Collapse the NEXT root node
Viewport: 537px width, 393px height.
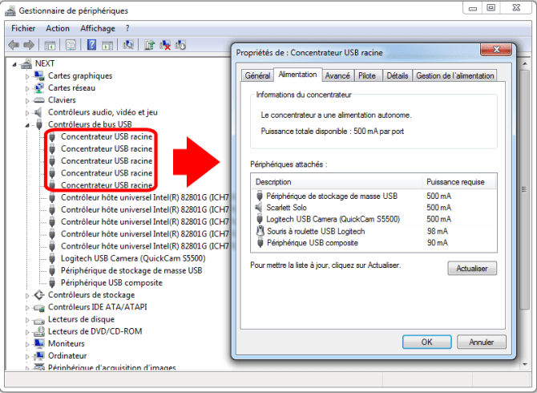point(14,64)
